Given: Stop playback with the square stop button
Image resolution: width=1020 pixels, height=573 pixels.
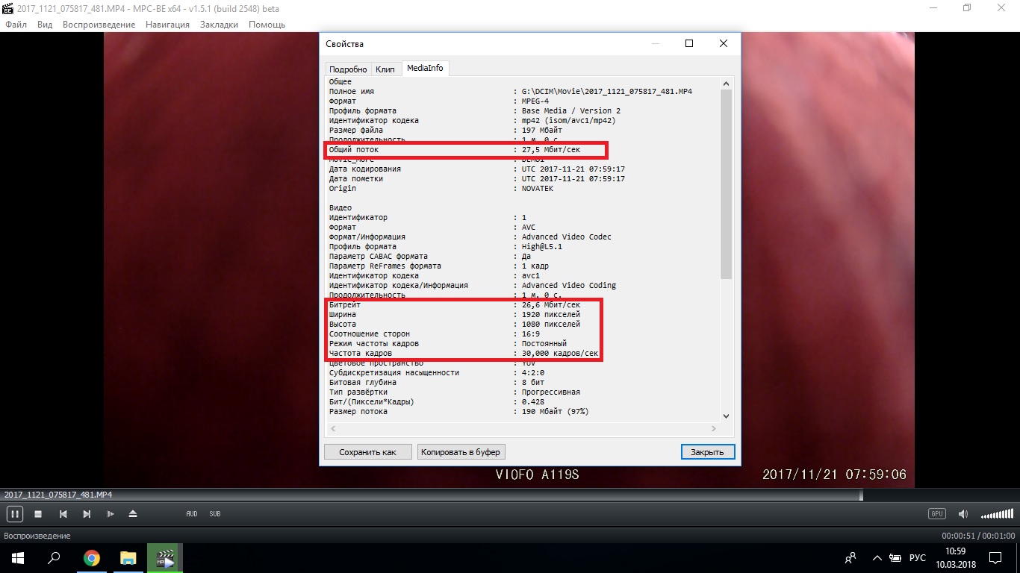Looking at the screenshot, I should click(38, 514).
